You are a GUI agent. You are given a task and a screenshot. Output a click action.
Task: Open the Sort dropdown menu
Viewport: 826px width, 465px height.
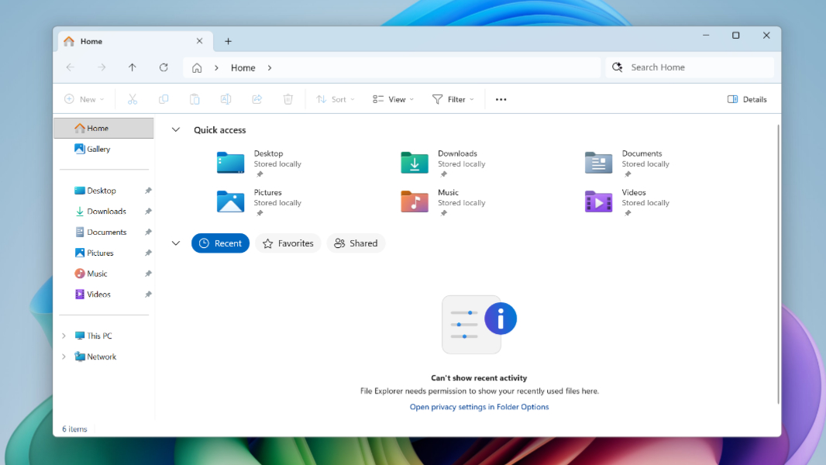pyautogui.click(x=336, y=99)
